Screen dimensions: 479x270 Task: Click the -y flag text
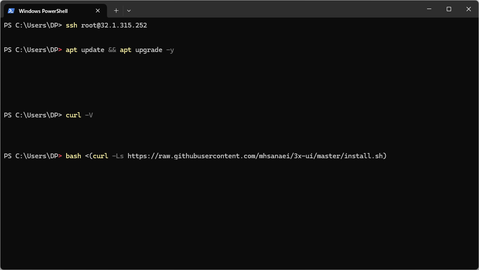coord(170,50)
